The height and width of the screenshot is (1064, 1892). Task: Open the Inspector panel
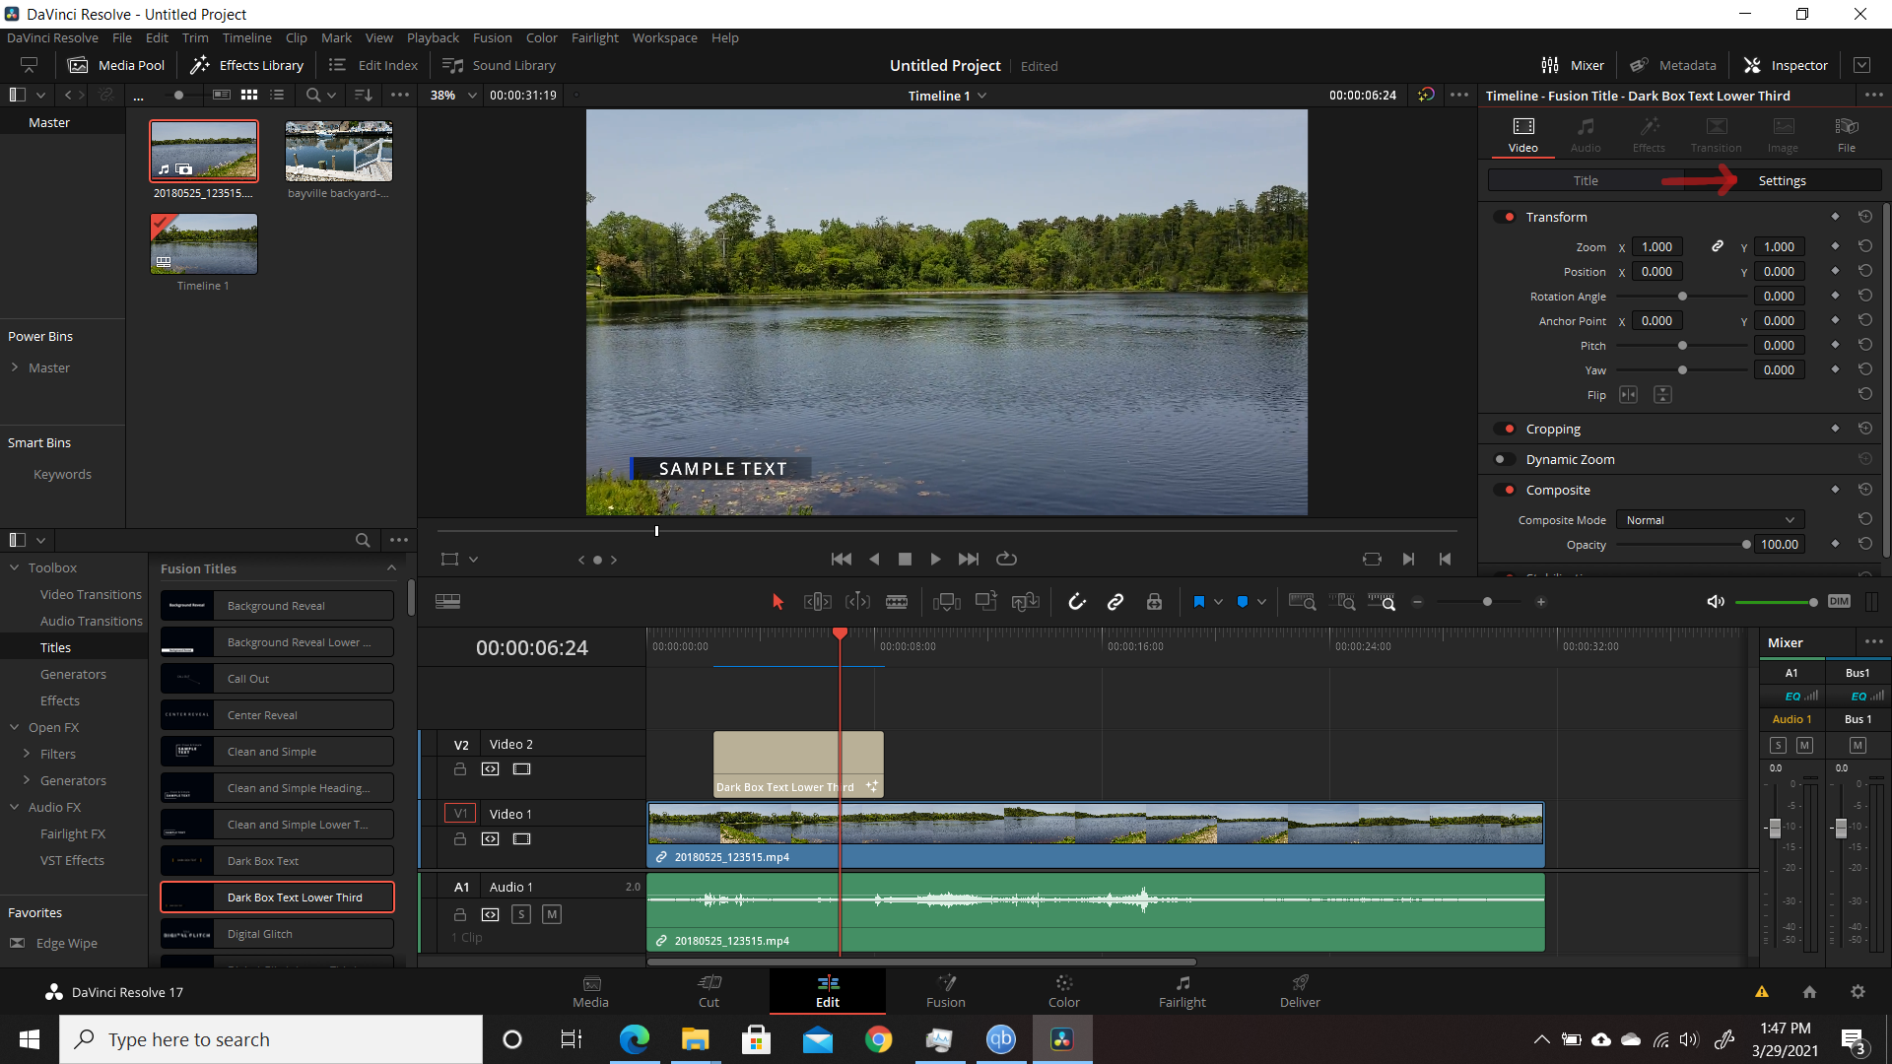1786,65
